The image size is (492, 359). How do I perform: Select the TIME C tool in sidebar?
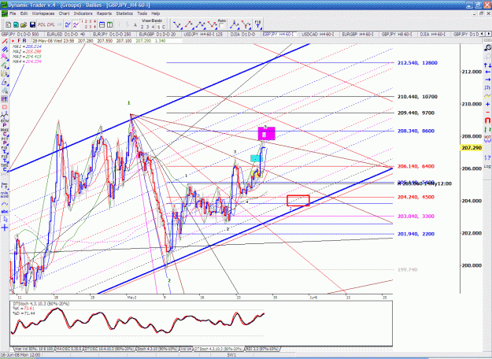pos(5,168)
